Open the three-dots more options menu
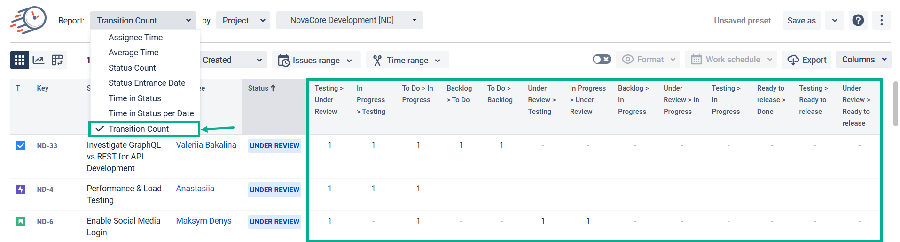Viewport: 900px width, 242px height. 881,20
